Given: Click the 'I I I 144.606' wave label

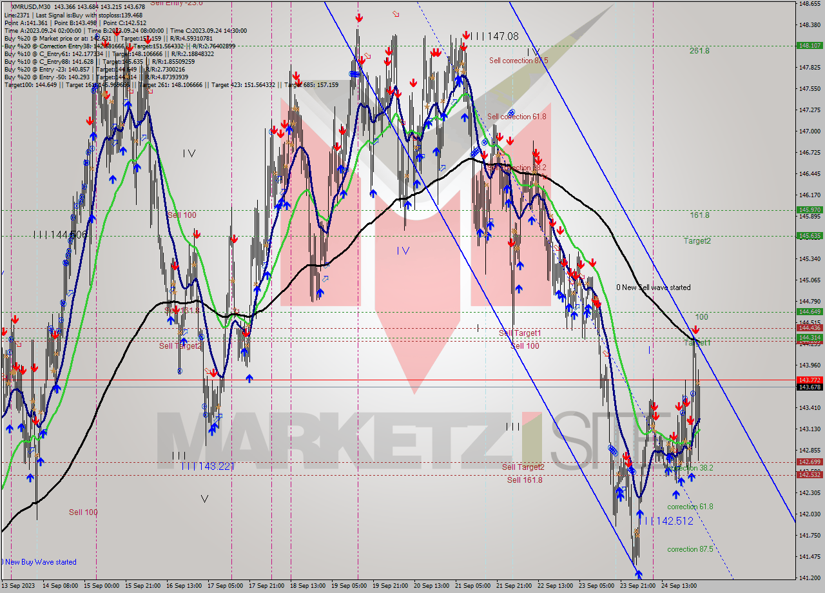Looking at the screenshot, I should pos(61,236).
